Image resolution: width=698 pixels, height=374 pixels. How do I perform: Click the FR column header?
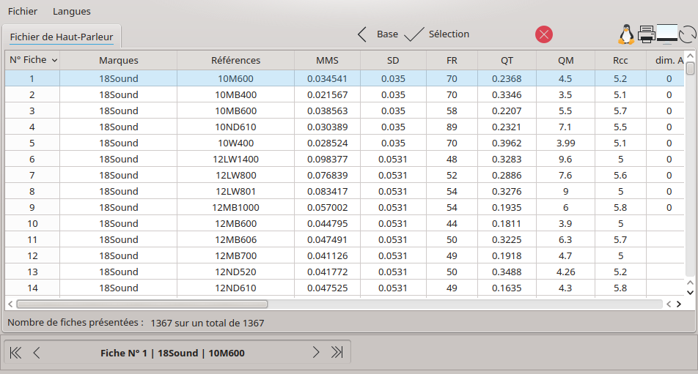coord(452,61)
